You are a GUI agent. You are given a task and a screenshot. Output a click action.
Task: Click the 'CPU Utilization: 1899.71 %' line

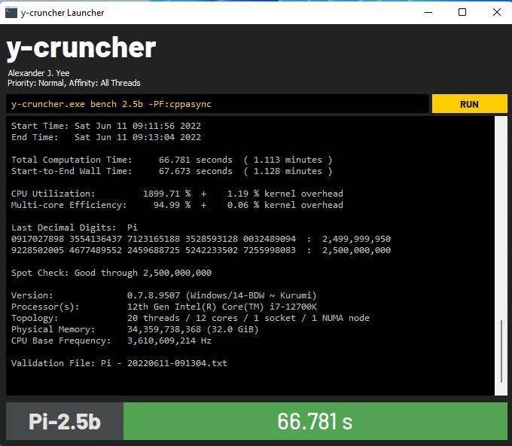pos(177,194)
